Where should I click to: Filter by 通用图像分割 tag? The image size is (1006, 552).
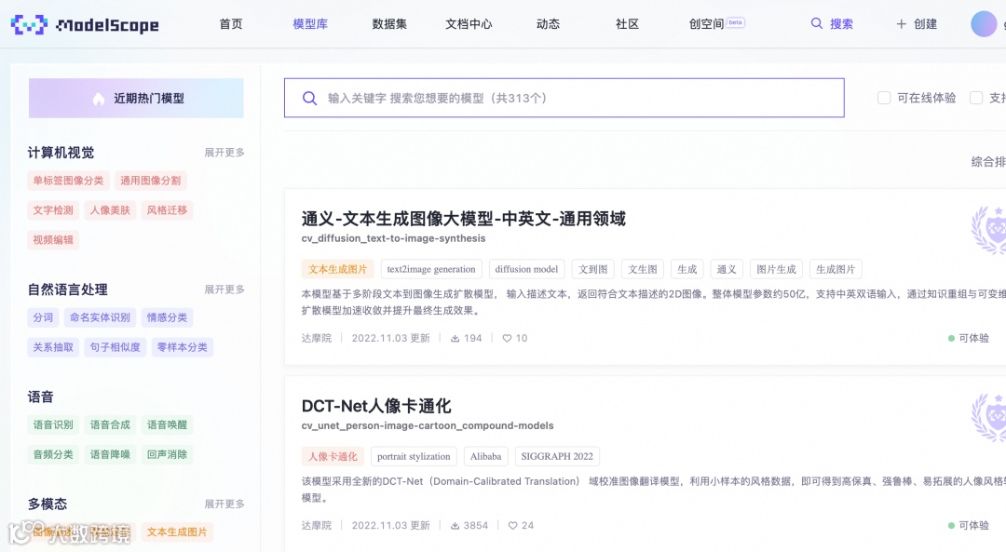pyautogui.click(x=150, y=181)
